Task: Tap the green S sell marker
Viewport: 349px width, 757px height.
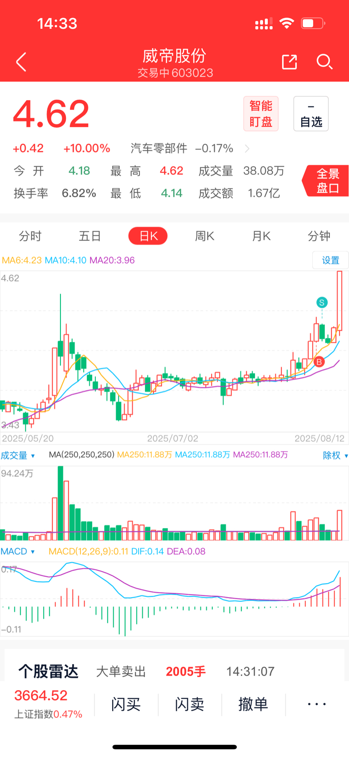Action: pos(322,302)
